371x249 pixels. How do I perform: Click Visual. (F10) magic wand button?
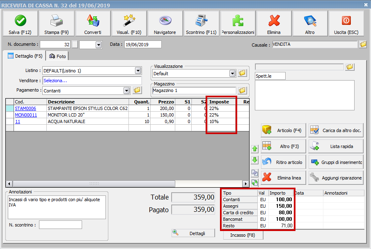[129, 23]
